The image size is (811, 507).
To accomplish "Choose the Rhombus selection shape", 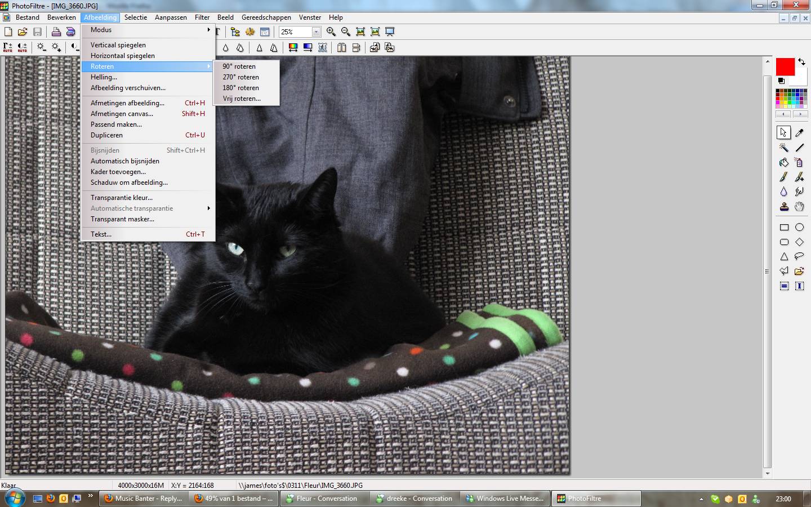I will pos(799,242).
